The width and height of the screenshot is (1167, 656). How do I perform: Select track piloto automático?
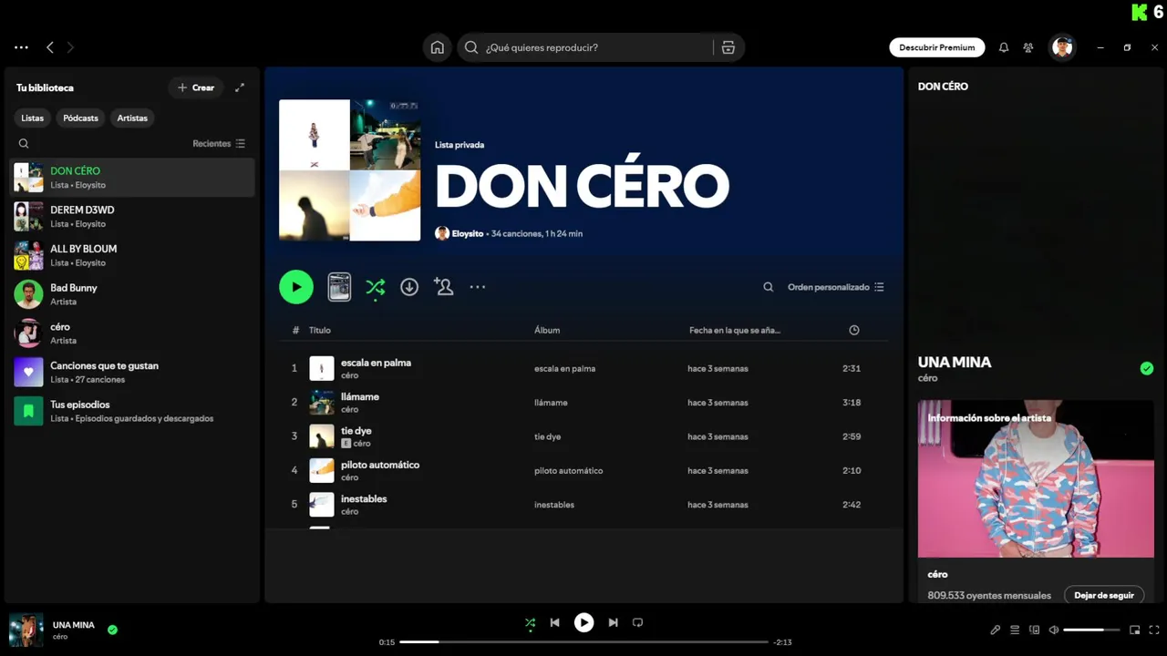coord(583,470)
